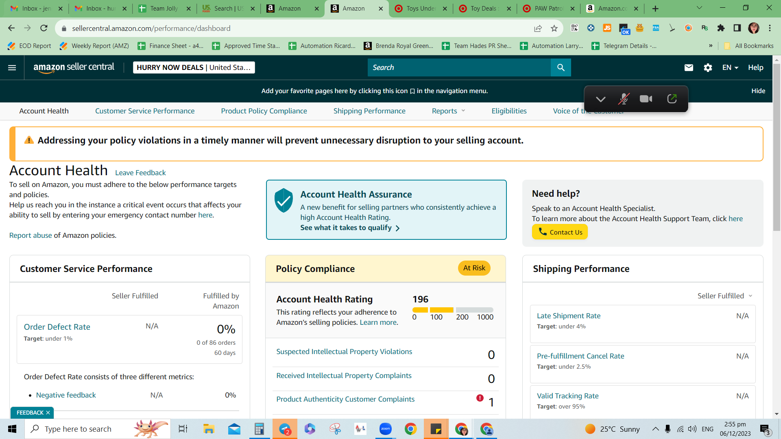Open the settings gear in Seller Central
Image resolution: width=781 pixels, height=439 pixels.
click(x=708, y=67)
